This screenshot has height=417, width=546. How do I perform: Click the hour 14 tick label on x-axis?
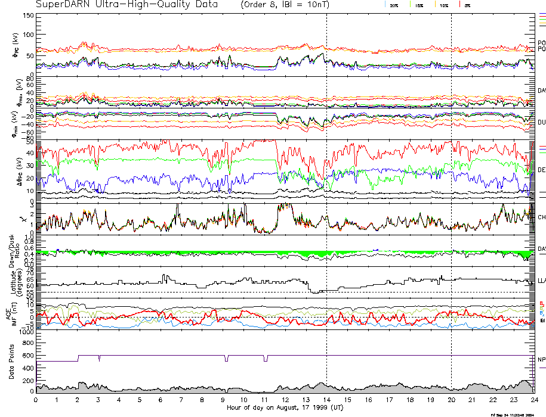pos(326,400)
